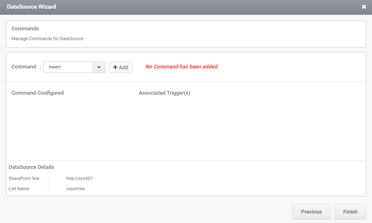Click the DataSource Details heading
Viewport: 372px width, 223px height.
pos(31,167)
